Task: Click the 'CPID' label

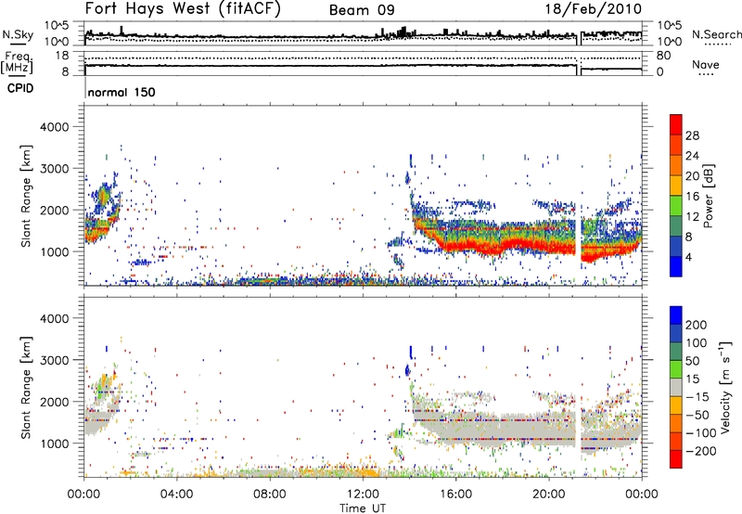Action: [20, 88]
